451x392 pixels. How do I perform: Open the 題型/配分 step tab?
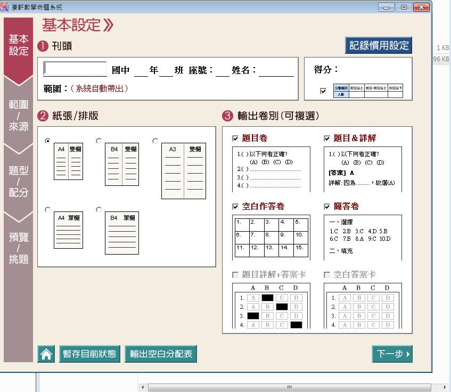(19, 182)
